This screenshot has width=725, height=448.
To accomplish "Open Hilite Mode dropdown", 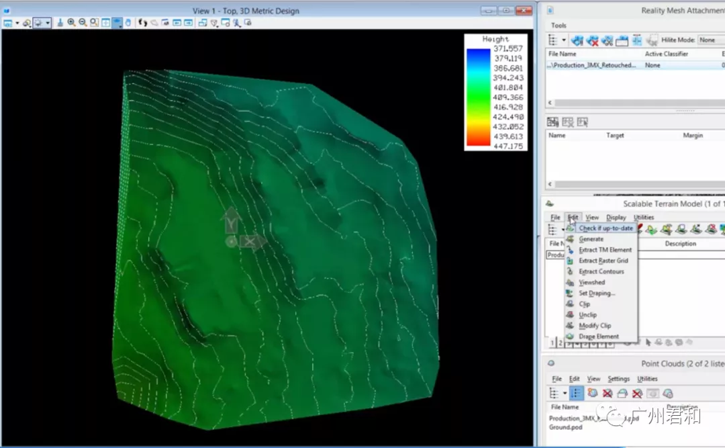I will [x=711, y=40].
